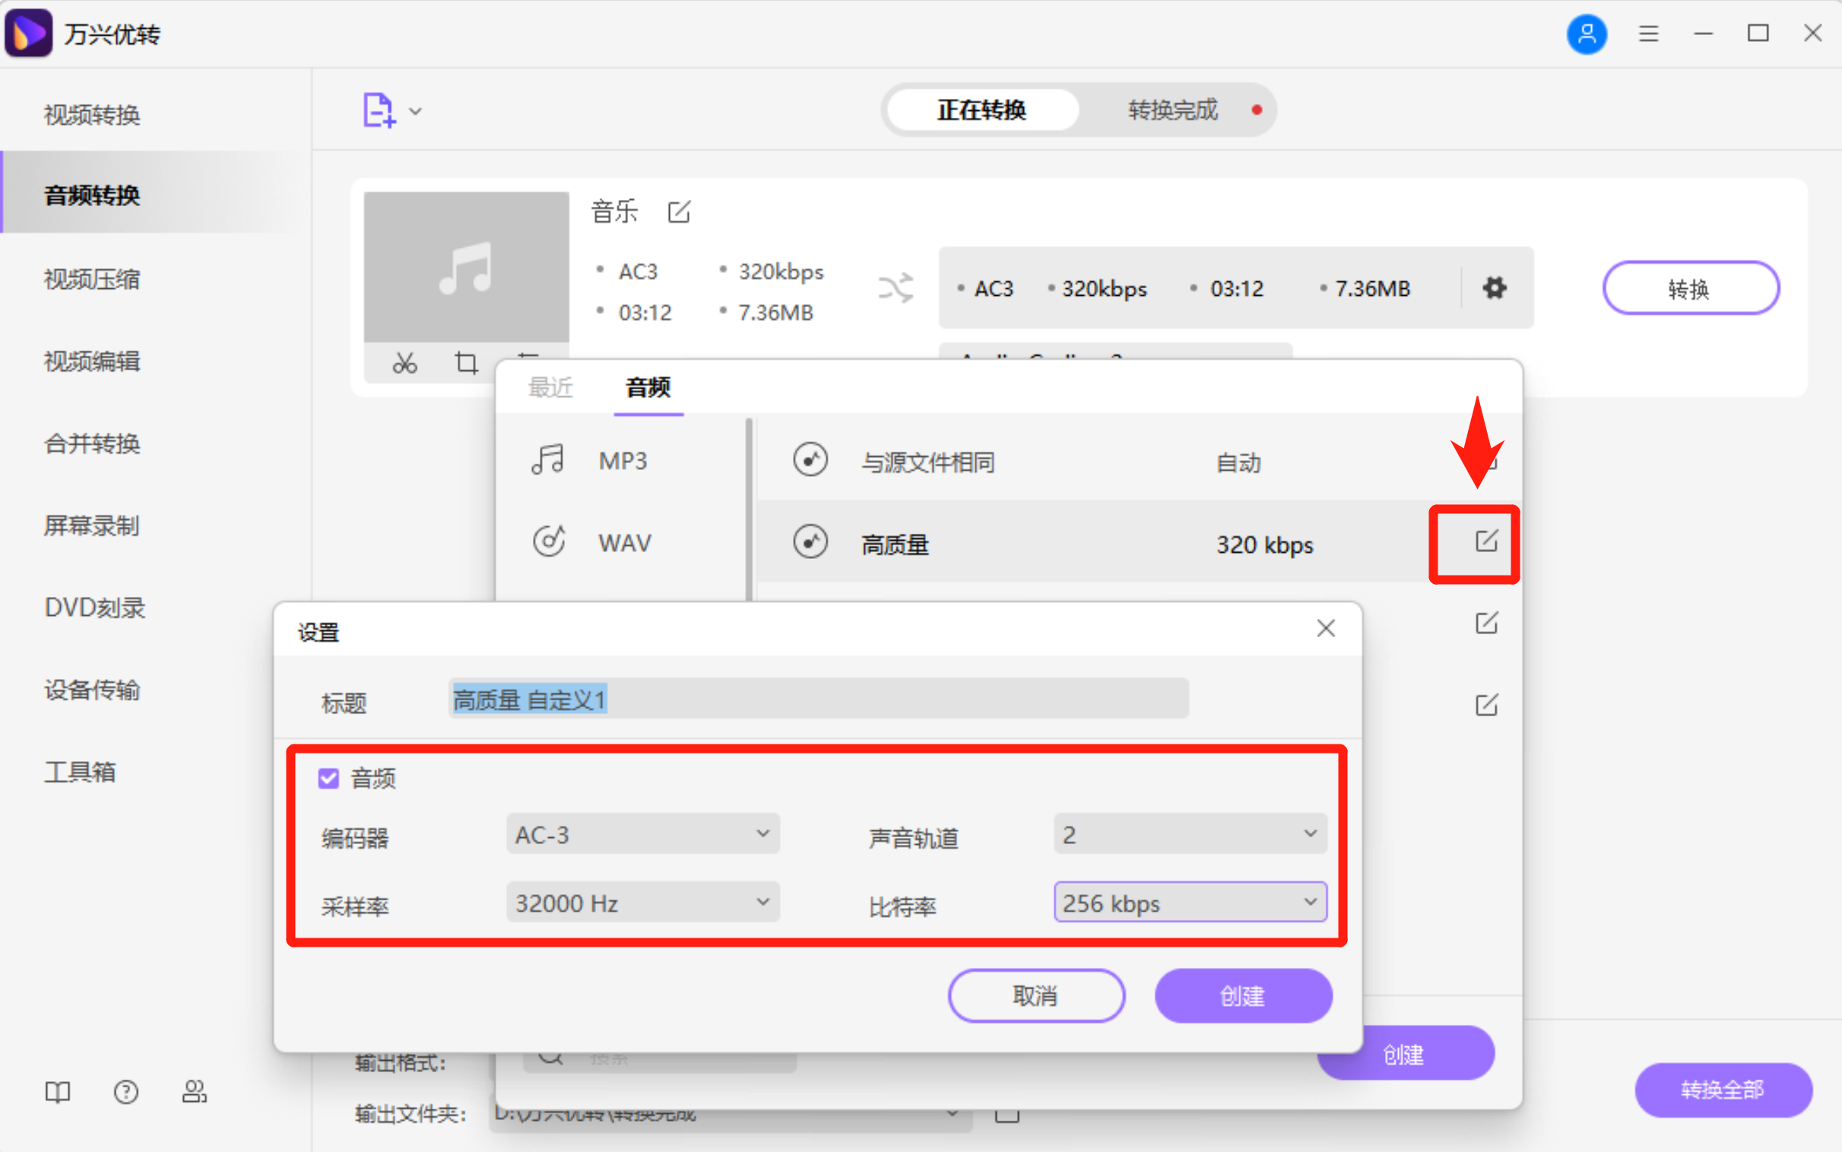Open the 采样率 32000 Hz dropdown
The width and height of the screenshot is (1842, 1152).
[642, 902]
